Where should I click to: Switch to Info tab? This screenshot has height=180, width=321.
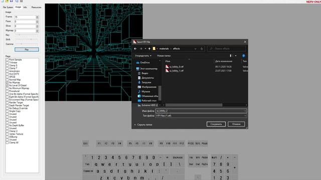25,7
